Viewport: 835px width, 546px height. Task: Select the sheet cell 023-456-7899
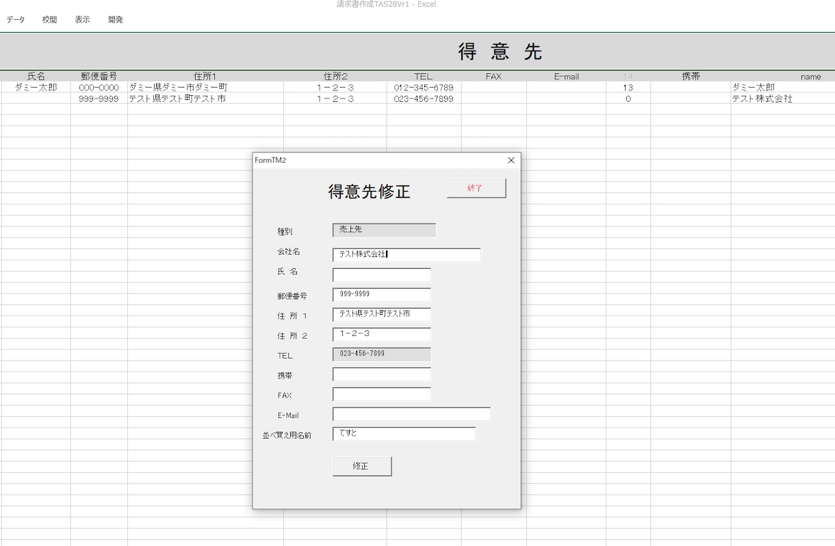tap(424, 99)
